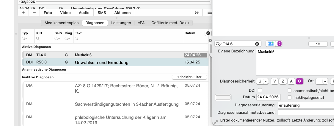Click the parentheses marker toolbar icon
Screen dimensions: 334x126
coord(197,13)
